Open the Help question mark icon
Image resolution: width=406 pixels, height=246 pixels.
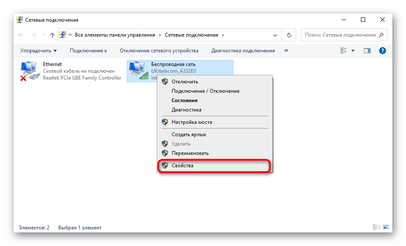382,51
